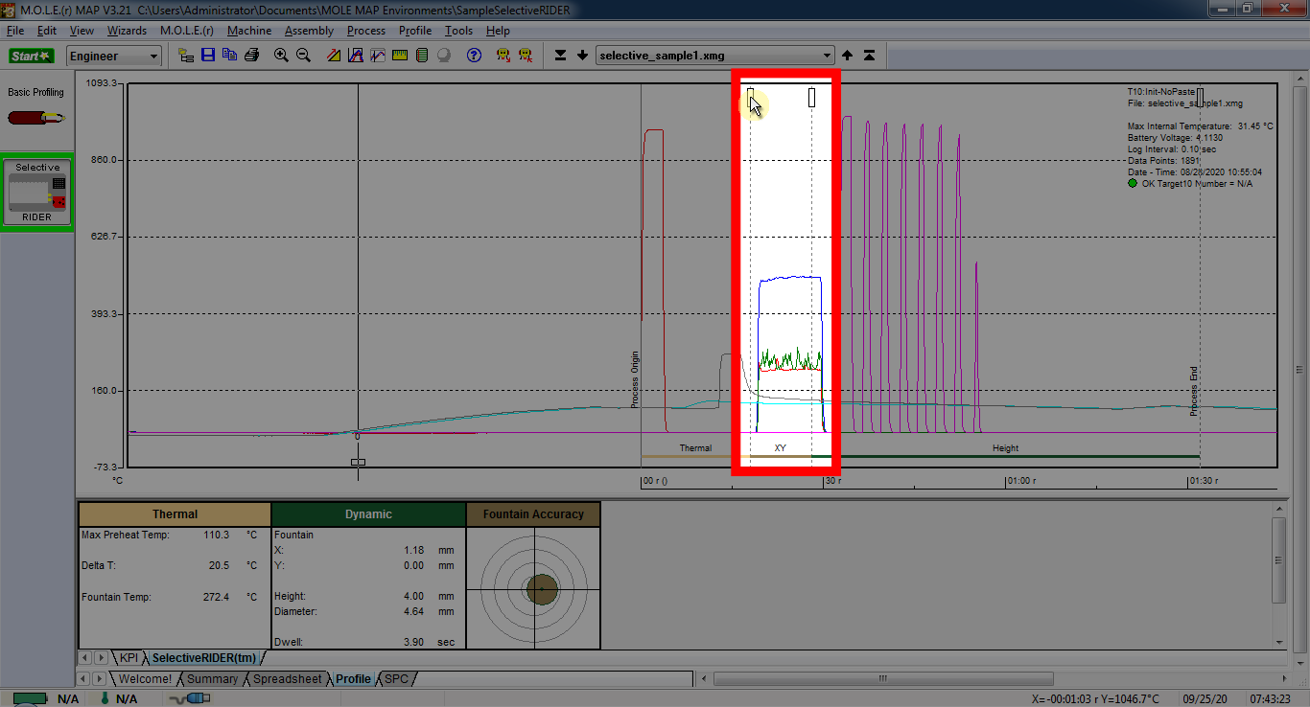Click the first M.O.L.E. character icon
The width and height of the screenshot is (1310, 707).
tap(503, 56)
